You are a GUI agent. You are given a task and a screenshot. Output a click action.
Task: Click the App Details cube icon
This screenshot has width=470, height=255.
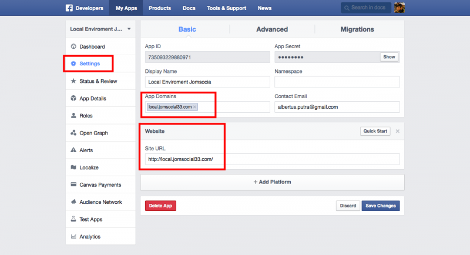[73, 98]
